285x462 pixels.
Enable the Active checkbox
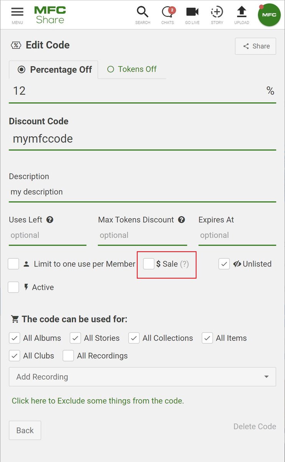click(13, 287)
